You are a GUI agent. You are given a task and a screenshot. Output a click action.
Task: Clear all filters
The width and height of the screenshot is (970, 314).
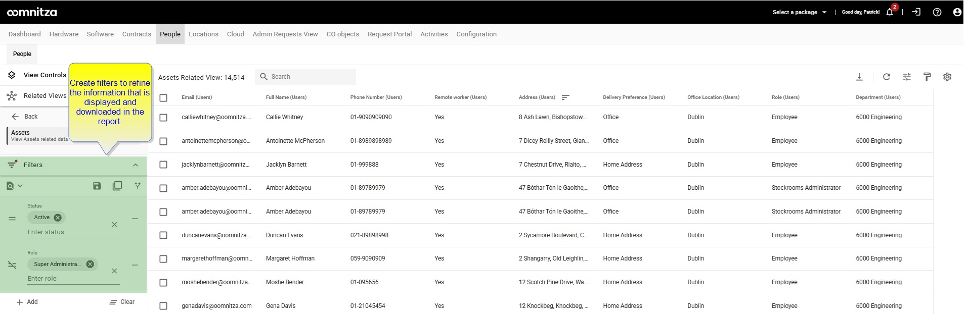pyautogui.click(x=122, y=302)
